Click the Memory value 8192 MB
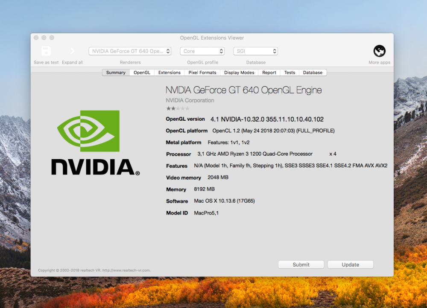 [x=204, y=189]
